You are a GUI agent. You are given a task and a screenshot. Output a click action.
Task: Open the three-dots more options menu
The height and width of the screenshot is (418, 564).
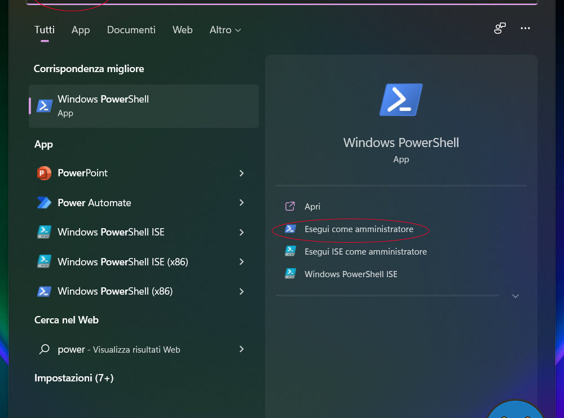click(525, 28)
